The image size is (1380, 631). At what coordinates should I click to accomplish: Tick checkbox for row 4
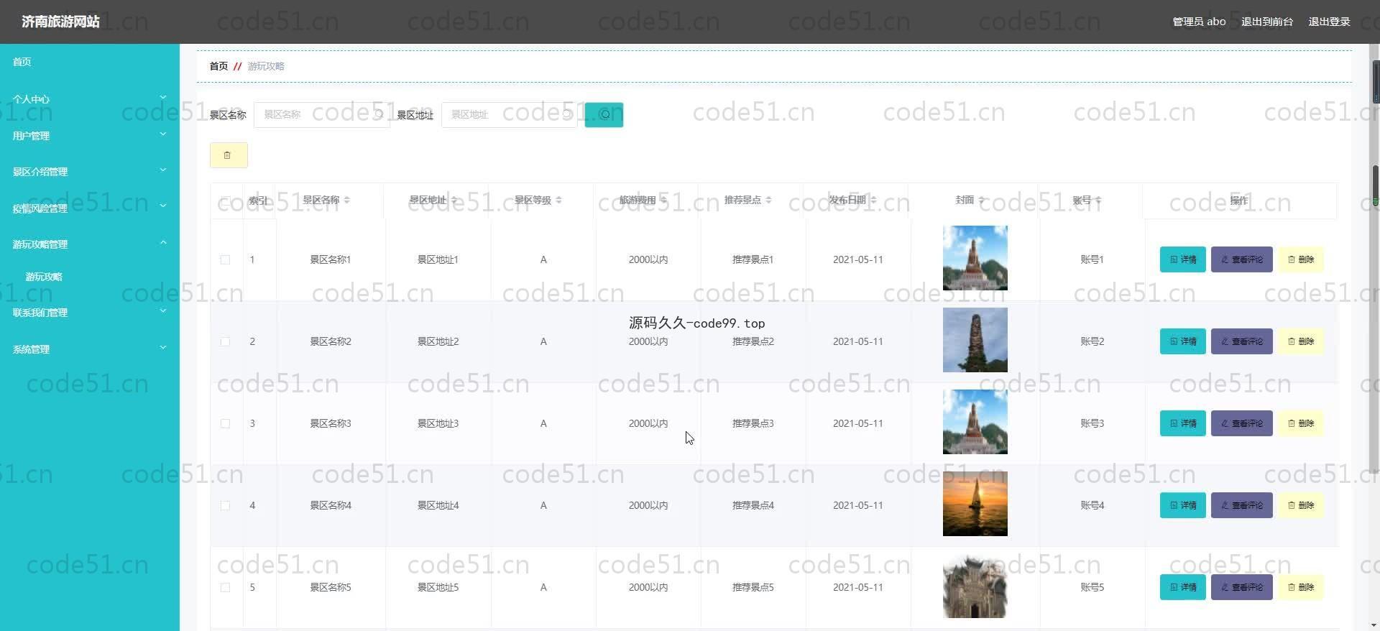pos(225,505)
